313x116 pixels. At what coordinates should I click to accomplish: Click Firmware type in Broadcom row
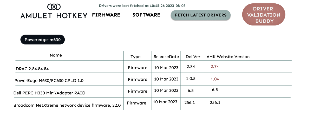136,103
